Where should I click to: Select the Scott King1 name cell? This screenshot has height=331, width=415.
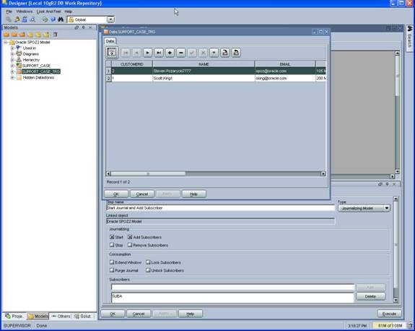click(204, 78)
